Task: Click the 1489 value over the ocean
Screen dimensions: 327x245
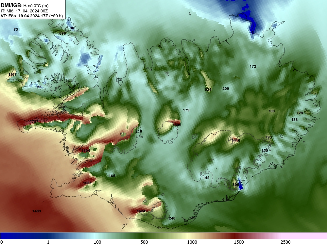Action: [x=37, y=211]
